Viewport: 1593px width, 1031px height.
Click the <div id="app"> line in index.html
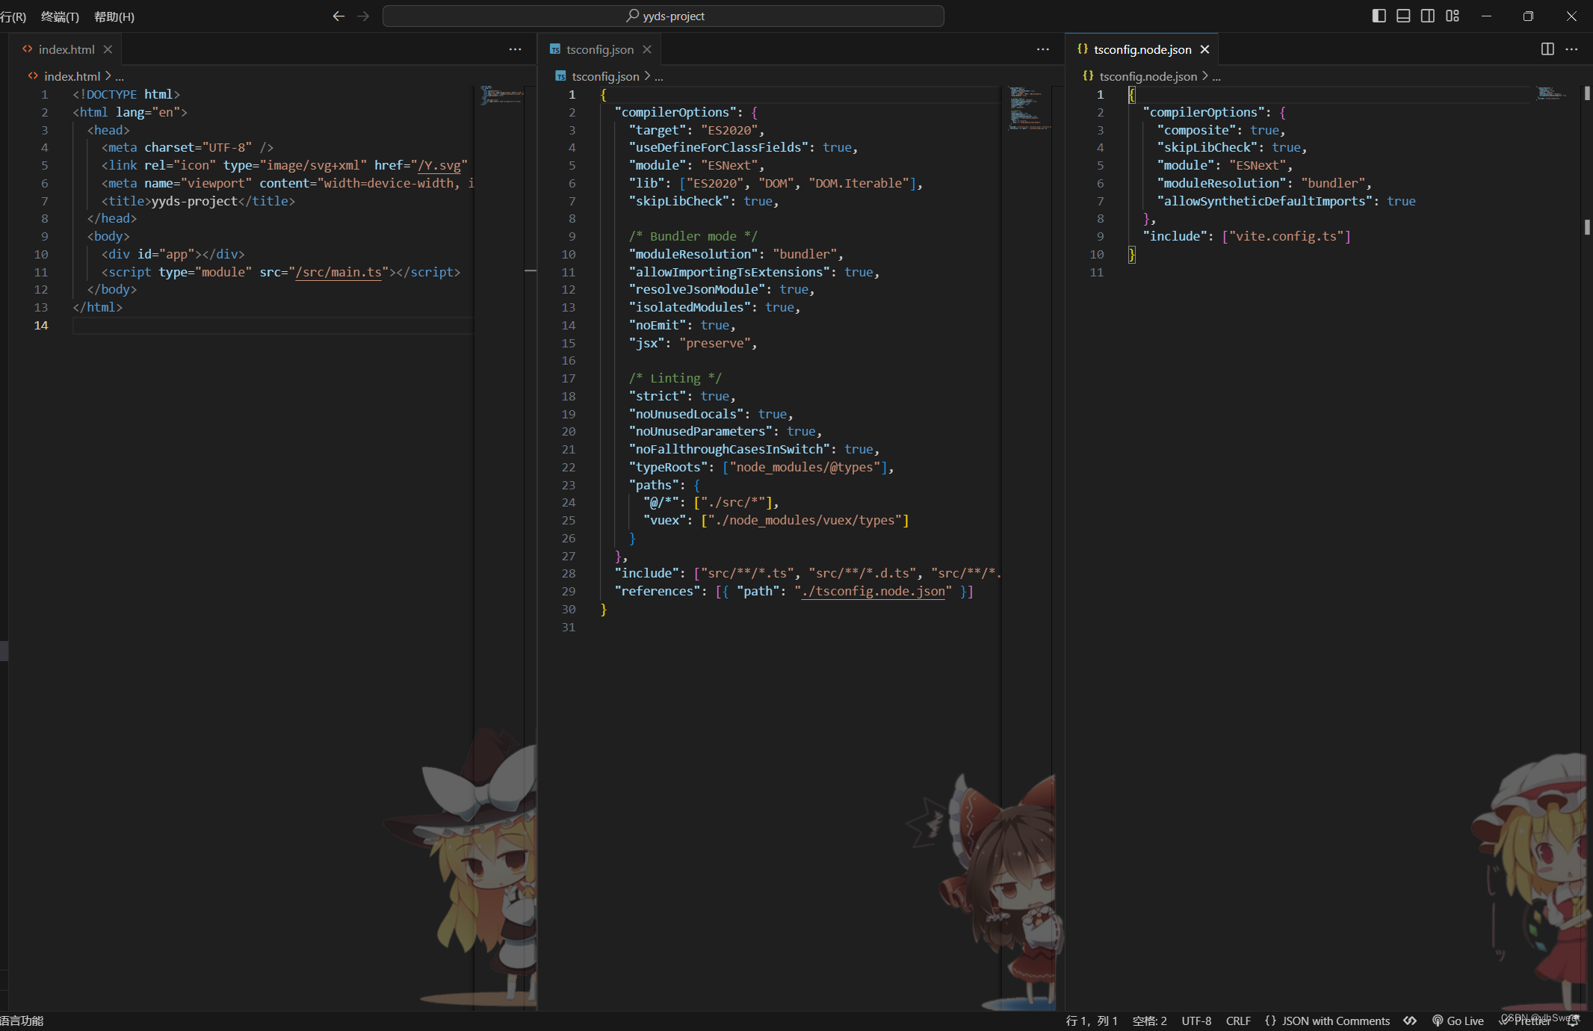click(173, 254)
